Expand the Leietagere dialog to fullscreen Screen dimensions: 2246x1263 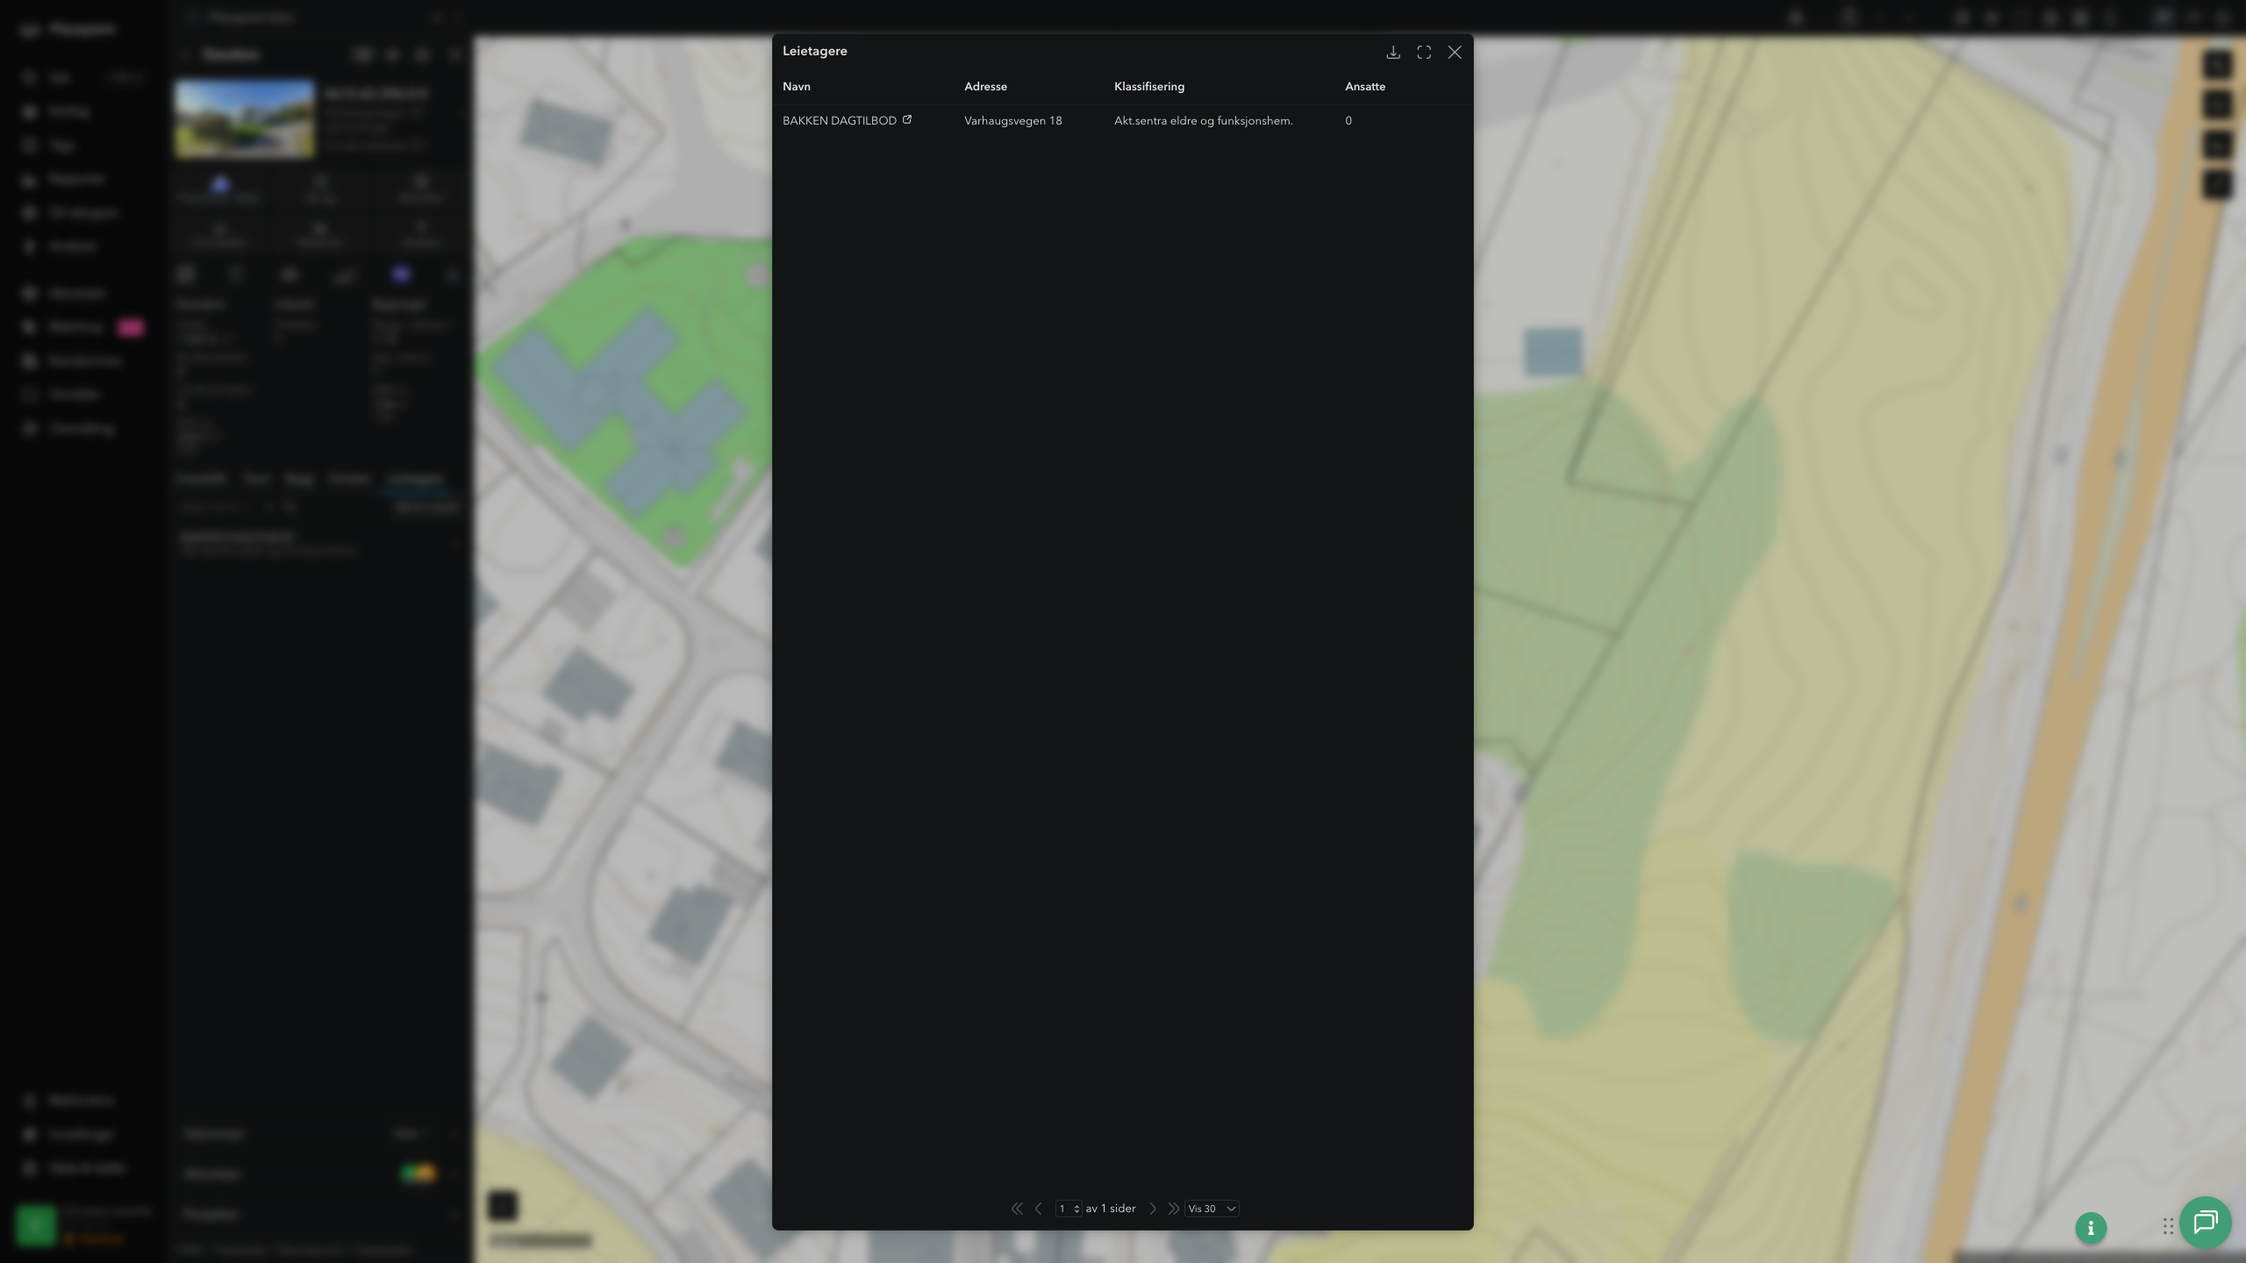1424,53
